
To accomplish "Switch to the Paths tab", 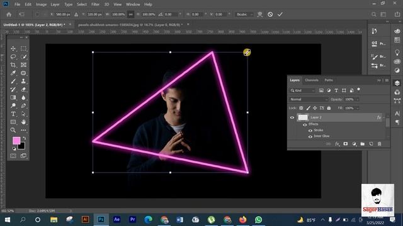I will pos(329,80).
